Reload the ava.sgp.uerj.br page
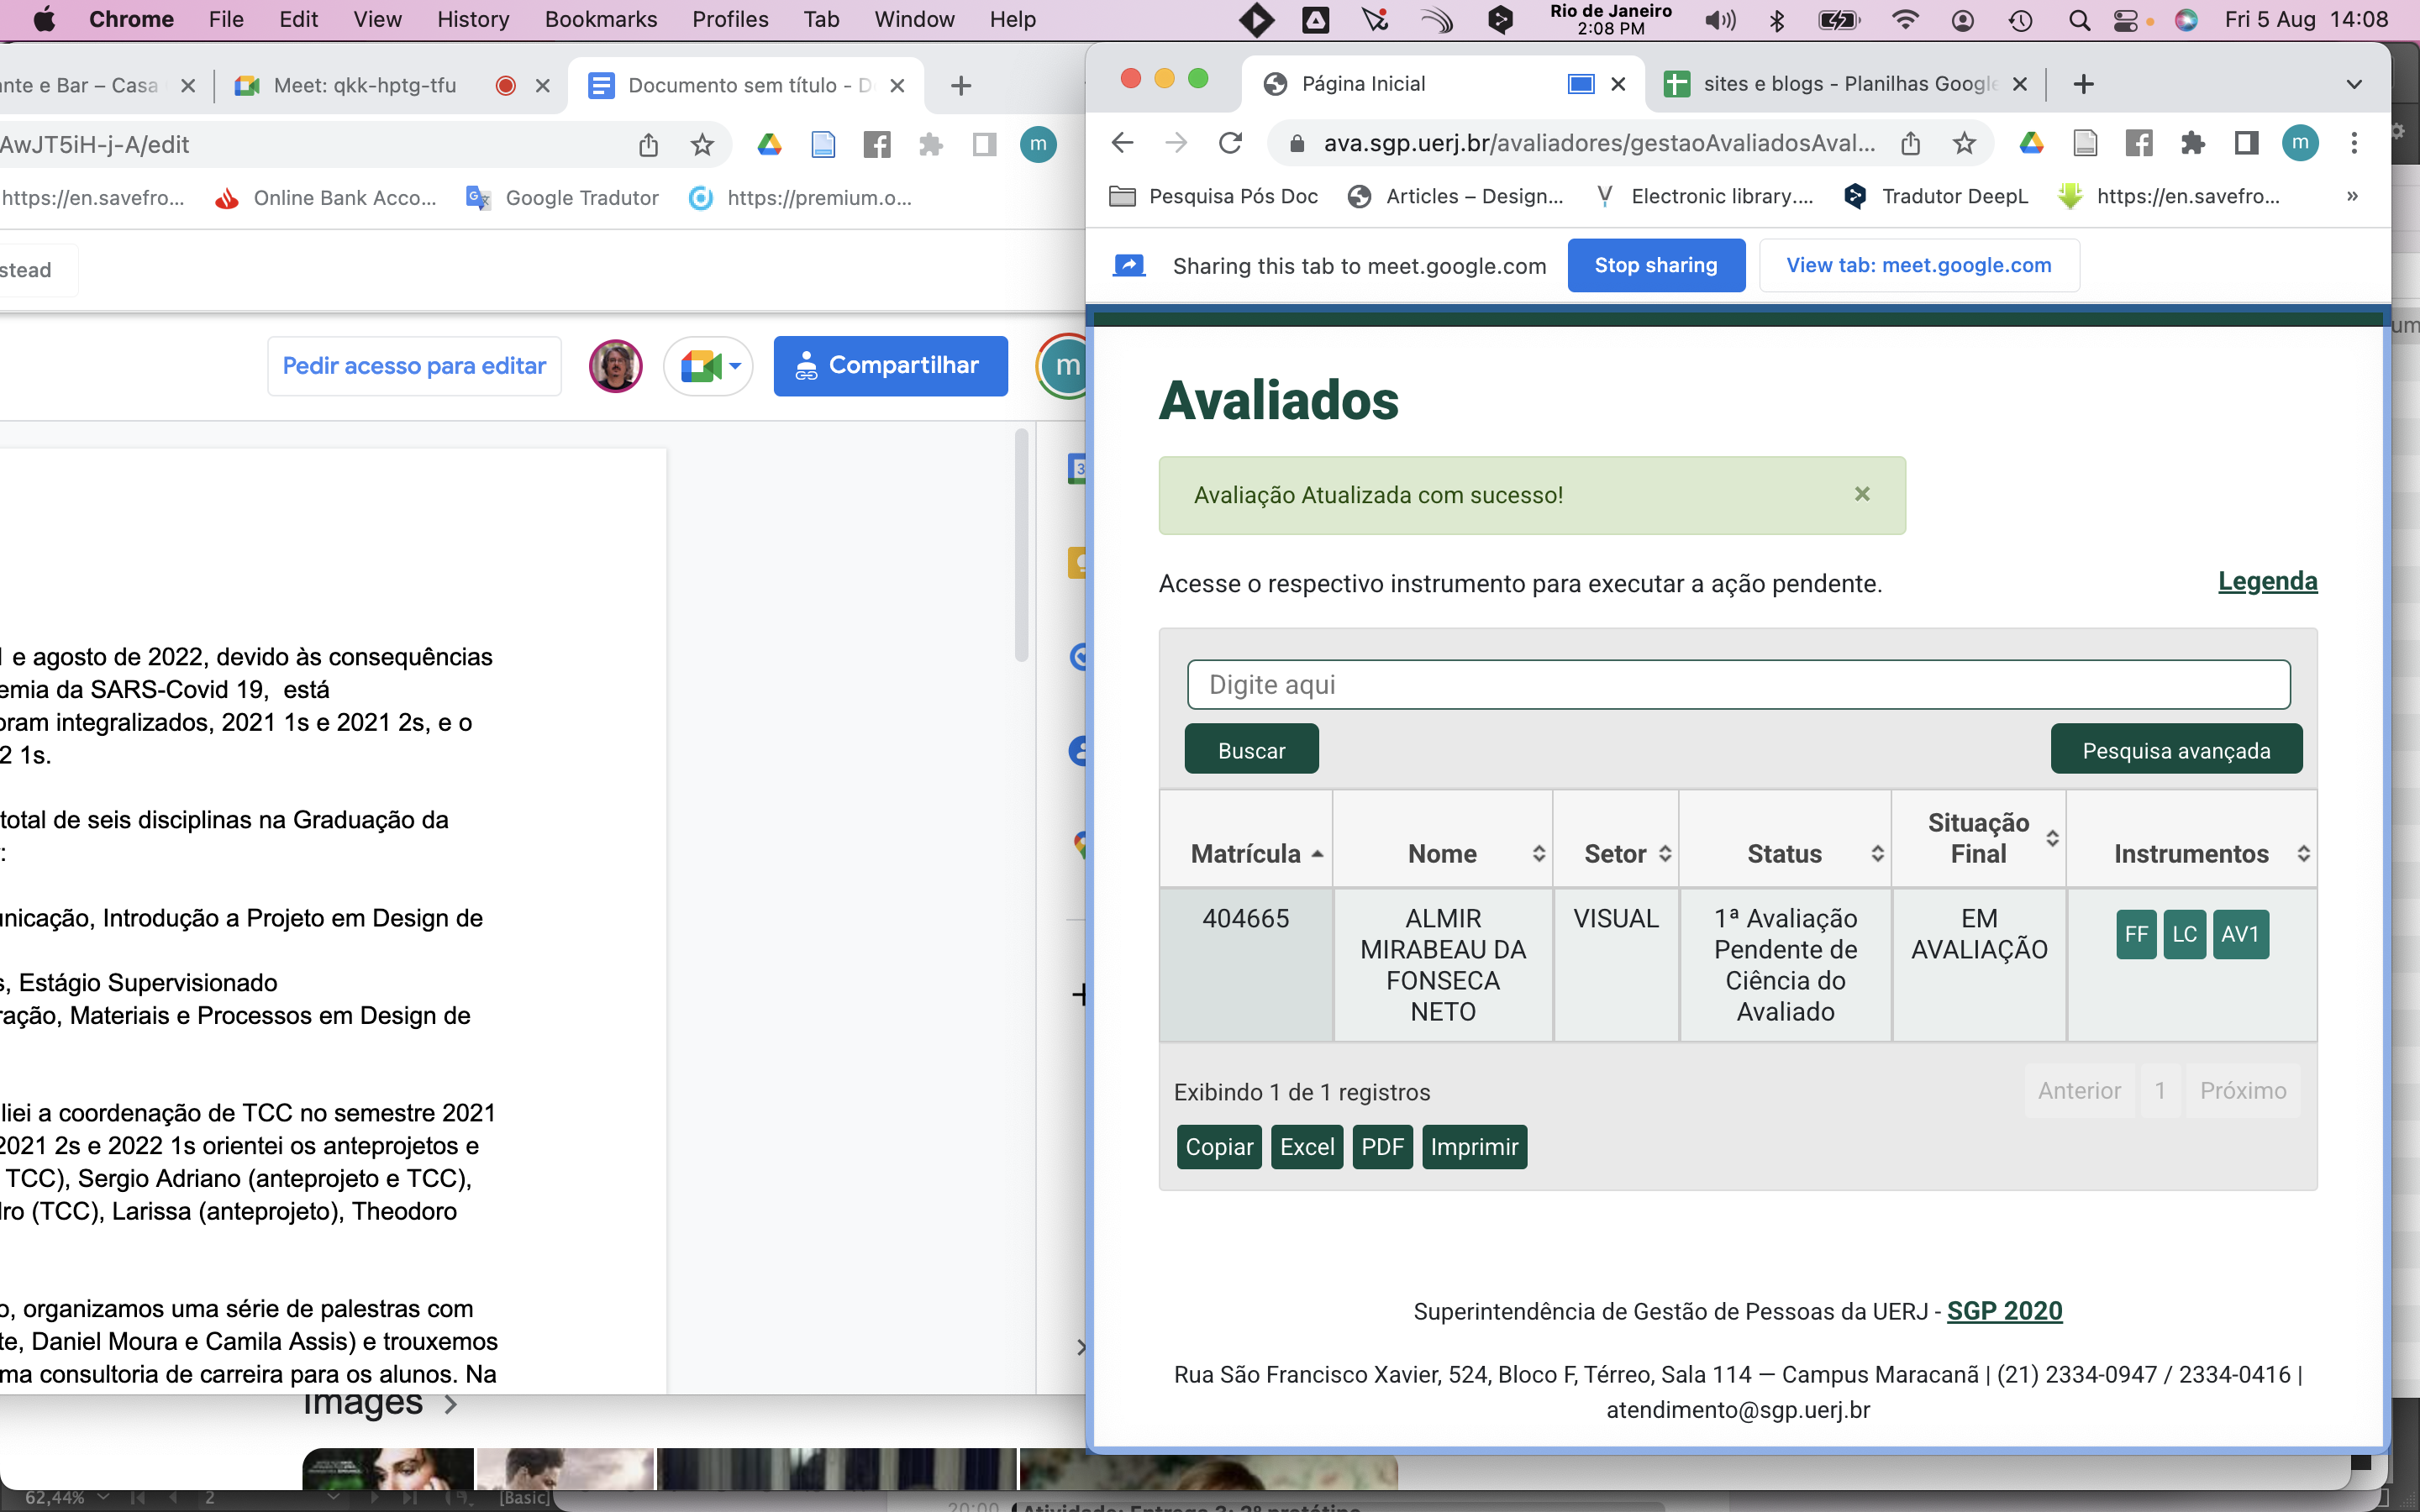The image size is (2420, 1512). click(x=1230, y=143)
